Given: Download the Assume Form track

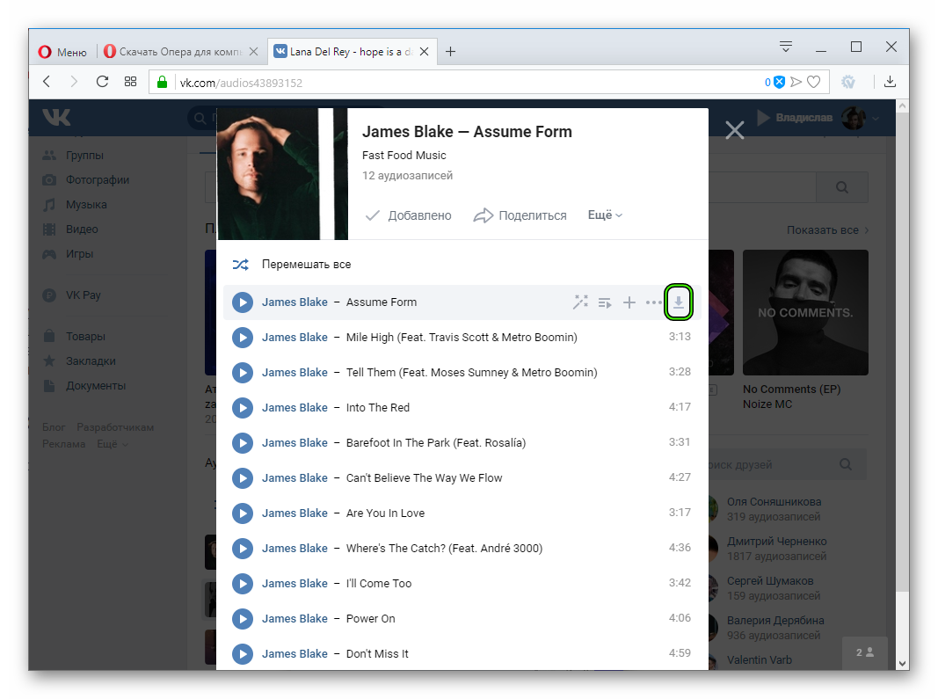Looking at the screenshot, I should (x=678, y=302).
